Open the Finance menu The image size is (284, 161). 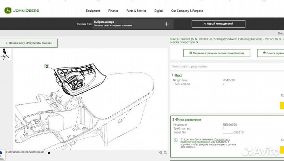click(x=113, y=11)
